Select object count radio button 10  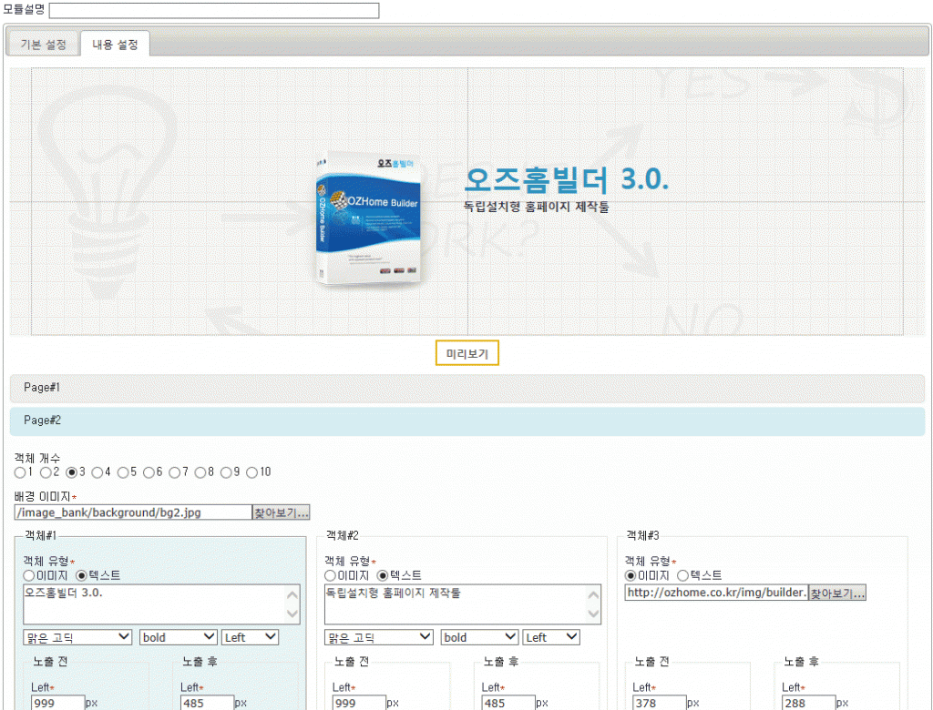tap(251, 472)
